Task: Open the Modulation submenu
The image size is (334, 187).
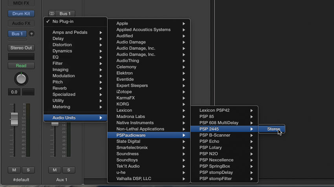Action: [75, 76]
